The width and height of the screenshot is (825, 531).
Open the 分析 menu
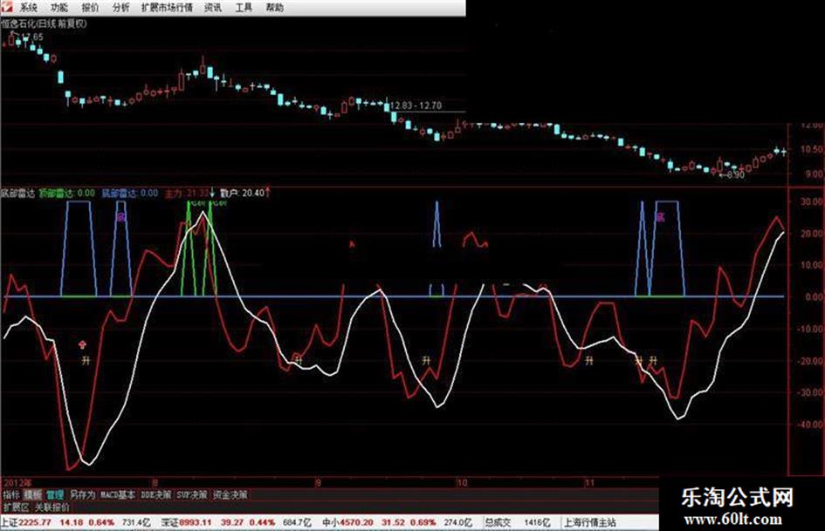120,7
